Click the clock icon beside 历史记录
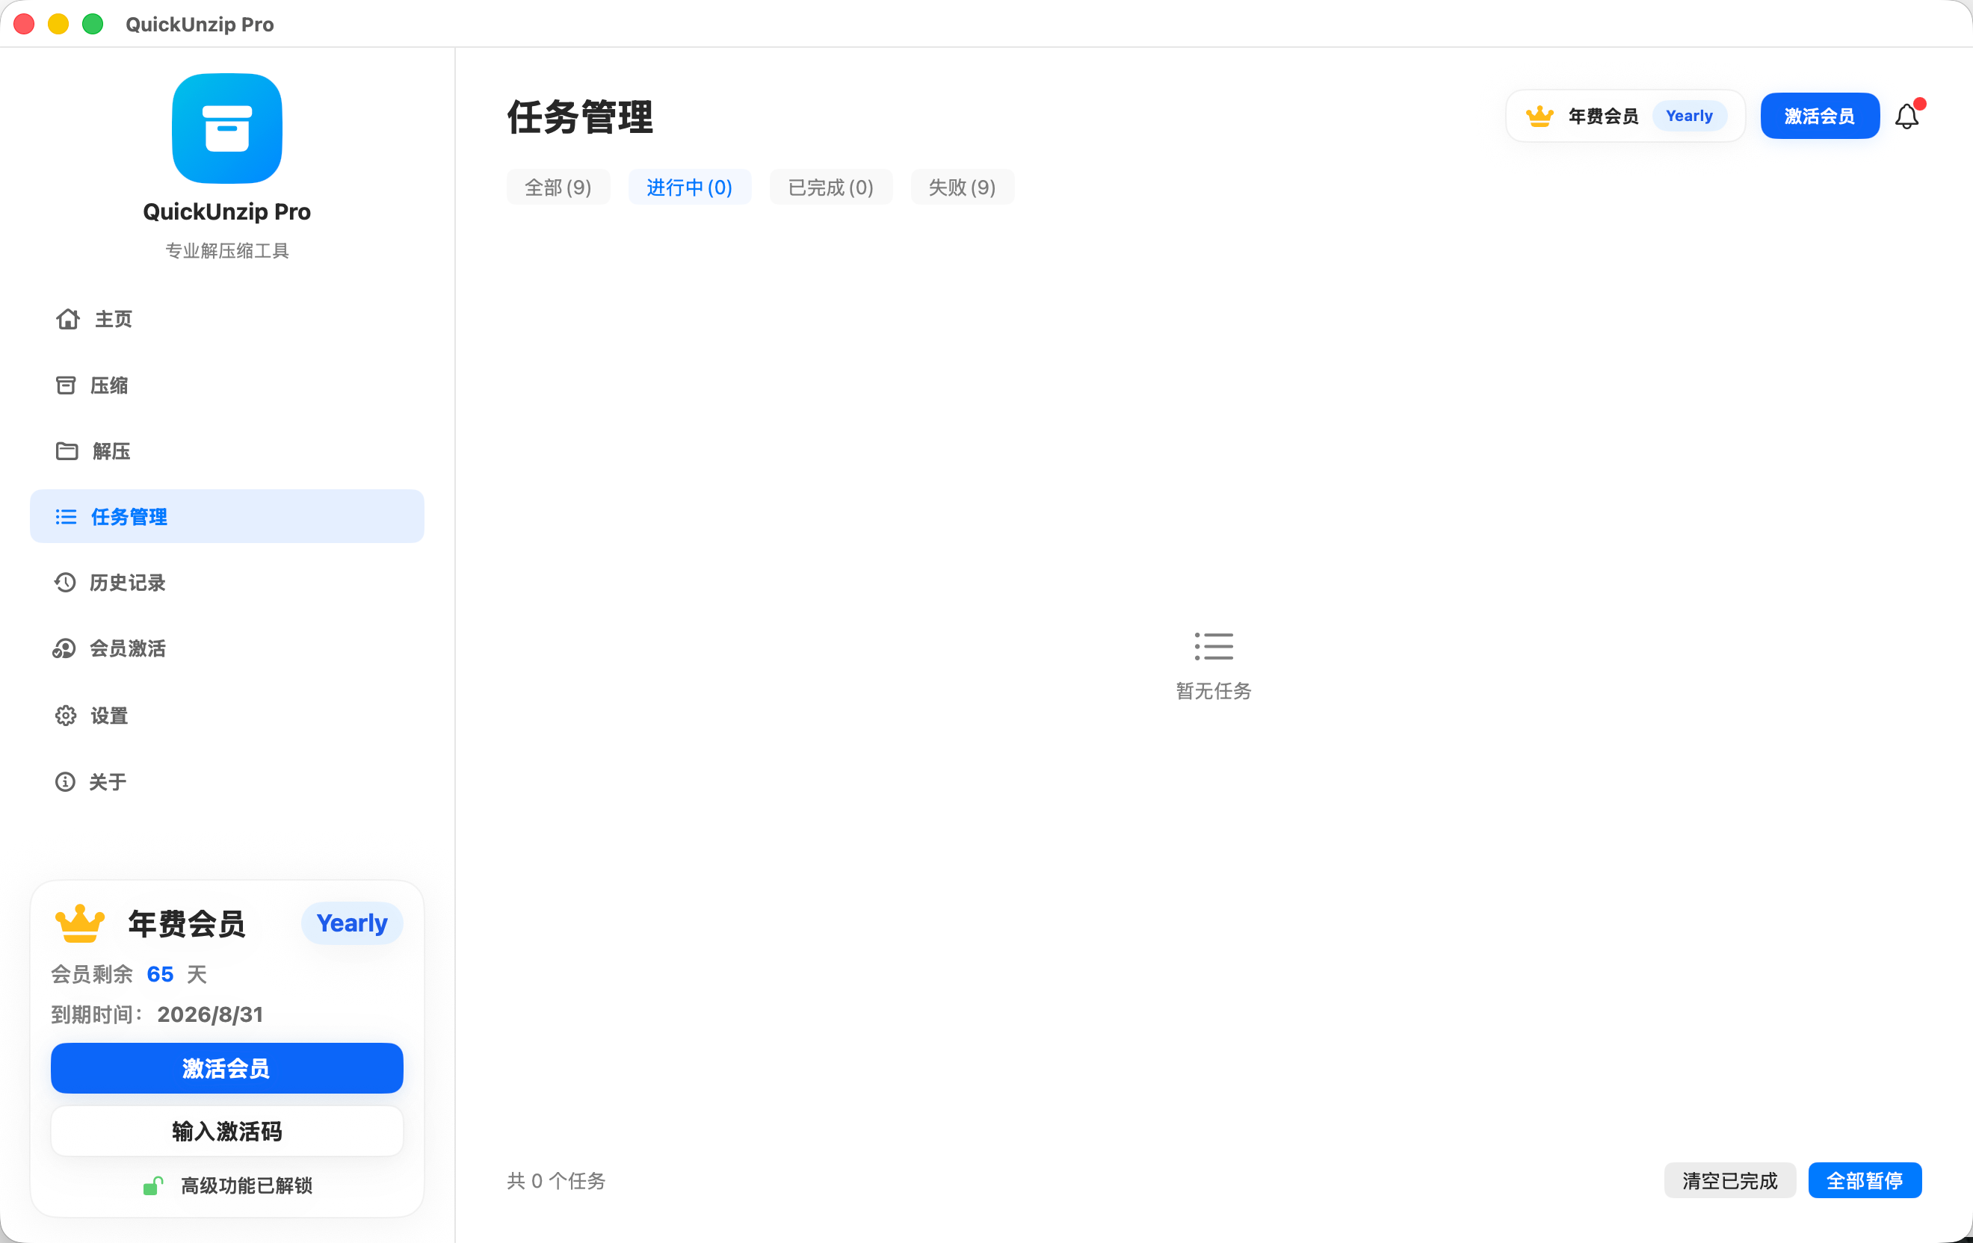This screenshot has height=1243, width=1973. pyautogui.click(x=65, y=582)
